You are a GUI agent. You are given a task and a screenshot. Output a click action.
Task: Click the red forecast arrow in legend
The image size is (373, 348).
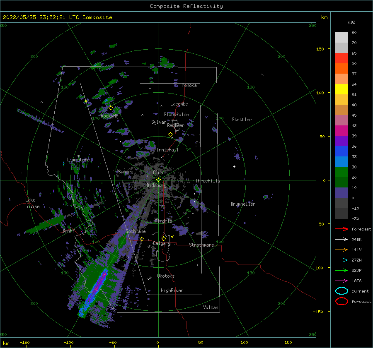pyautogui.click(x=342, y=229)
